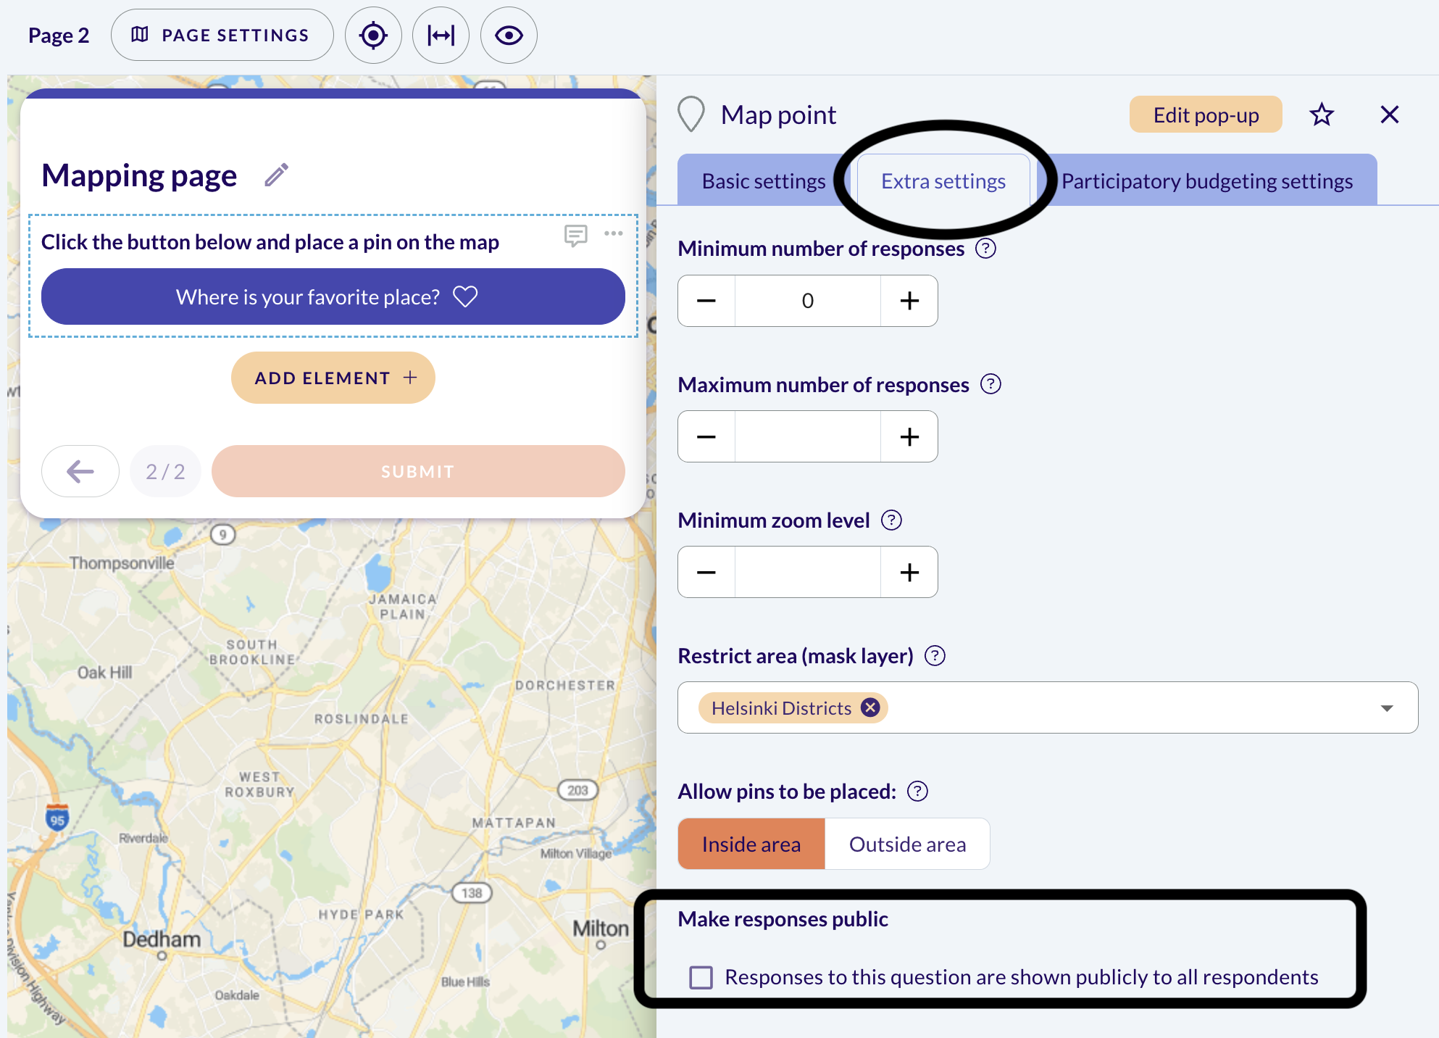Click 'Where is your favorite place?' button
Image resolution: width=1439 pixels, height=1038 pixels.
coord(333,296)
